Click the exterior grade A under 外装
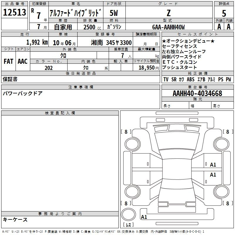235x235 pixels. (219, 27)
